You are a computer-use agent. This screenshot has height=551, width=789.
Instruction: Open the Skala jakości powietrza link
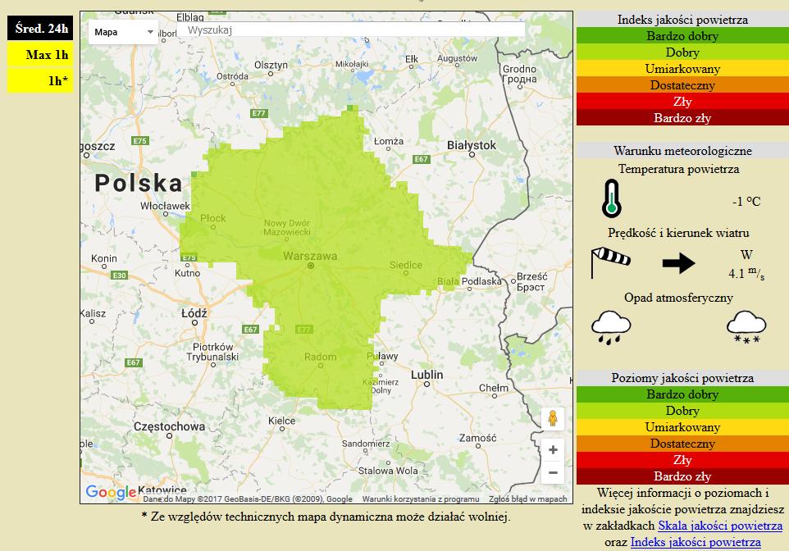720,526
